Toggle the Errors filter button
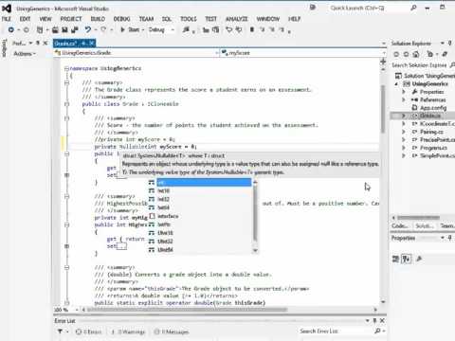The width and height of the screenshot is (455, 341). click(89, 332)
